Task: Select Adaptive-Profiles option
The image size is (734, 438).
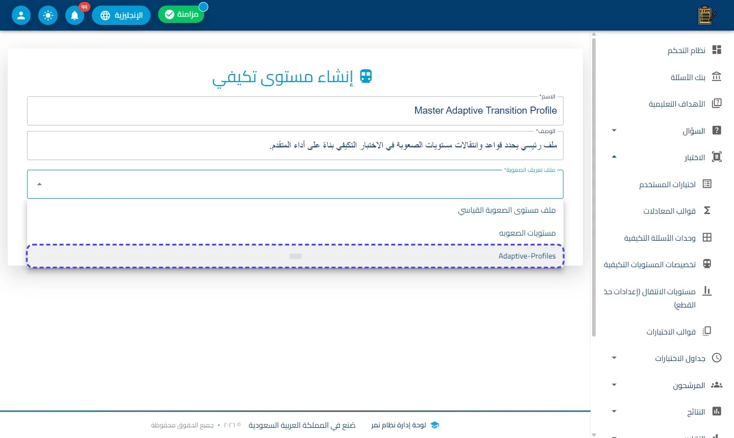Action: (295, 256)
